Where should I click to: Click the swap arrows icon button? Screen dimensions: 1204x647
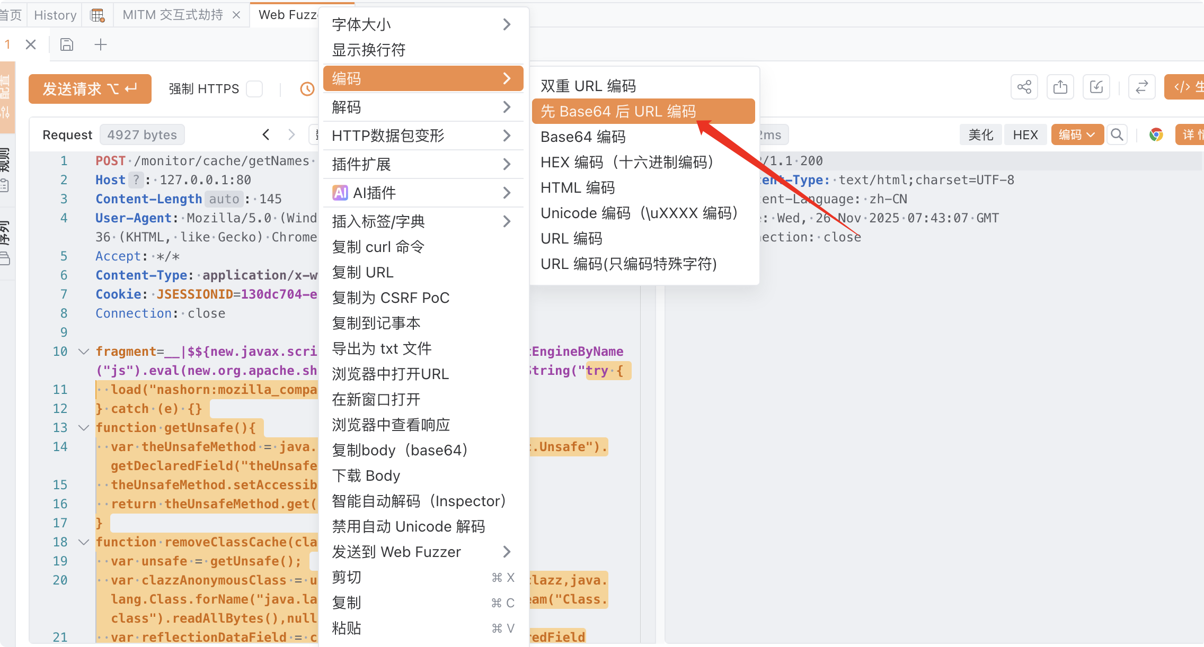point(1141,87)
